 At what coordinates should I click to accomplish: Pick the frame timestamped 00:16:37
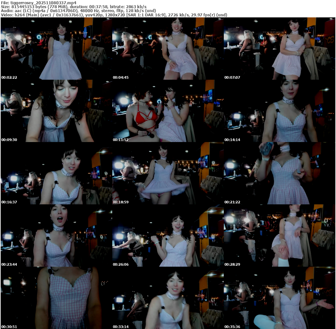point(56,173)
